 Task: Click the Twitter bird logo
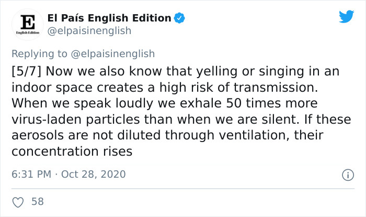click(346, 16)
